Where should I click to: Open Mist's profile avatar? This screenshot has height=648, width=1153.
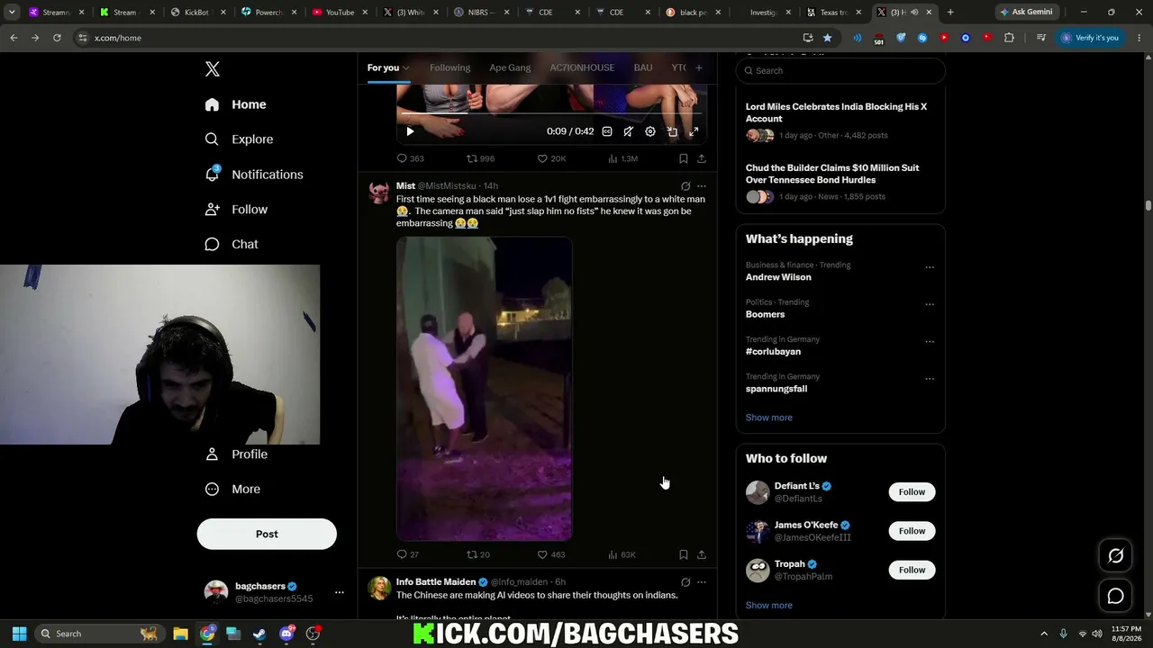[x=379, y=192]
